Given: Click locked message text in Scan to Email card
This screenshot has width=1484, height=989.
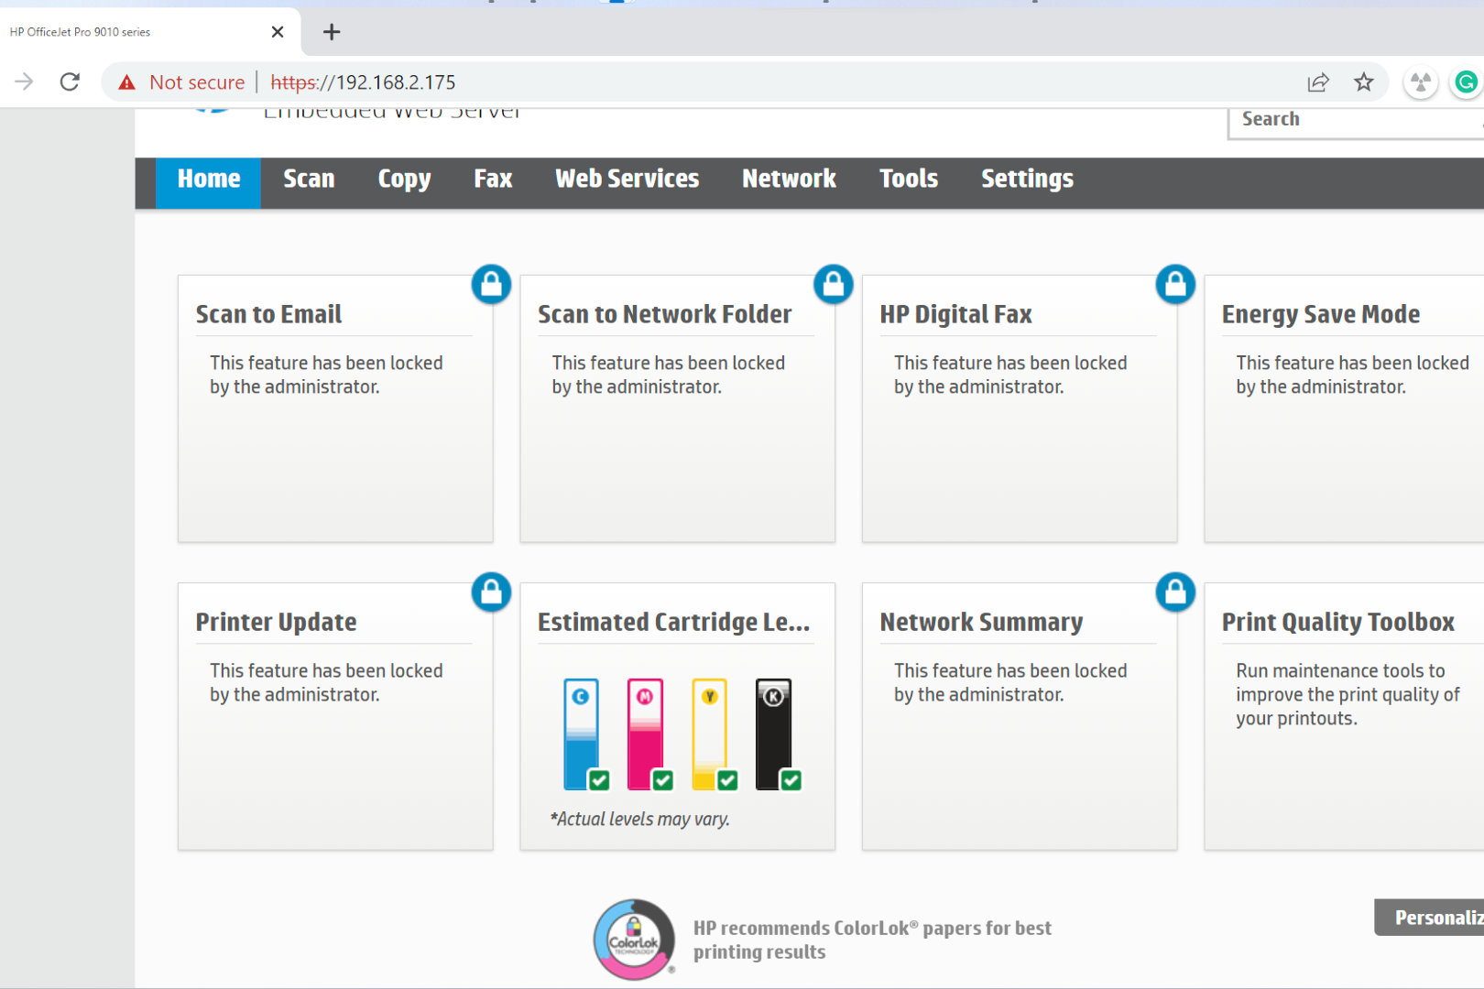Looking at the screenshot, I should pyautogui.click(x=326, y=375).
